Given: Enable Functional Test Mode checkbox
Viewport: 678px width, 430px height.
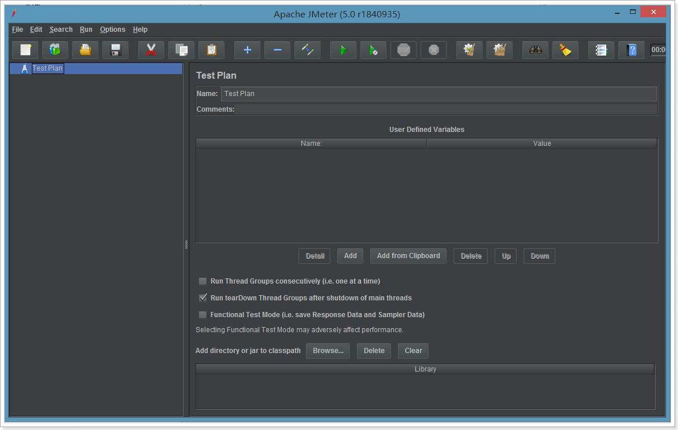Looking at the screenshot, I should (202, 315).
